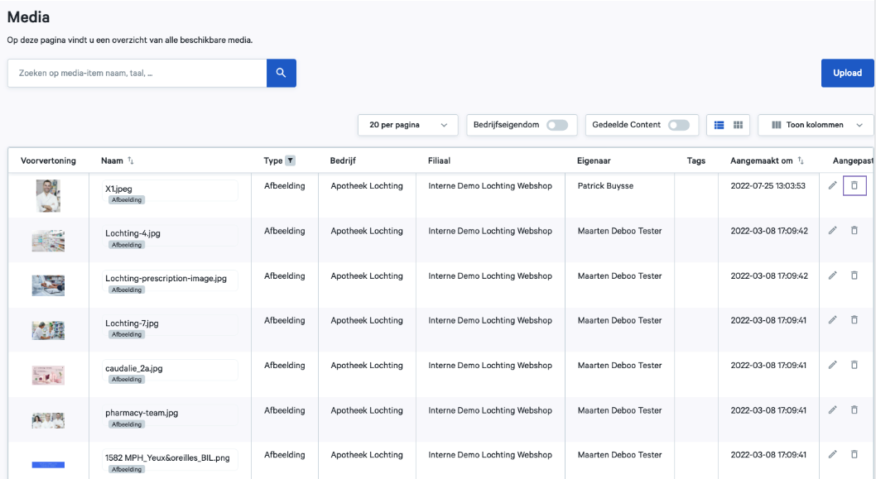Delete the X1.jpeg media item
The width and height of the screenshot is (876, 479).
pos(854,185)
